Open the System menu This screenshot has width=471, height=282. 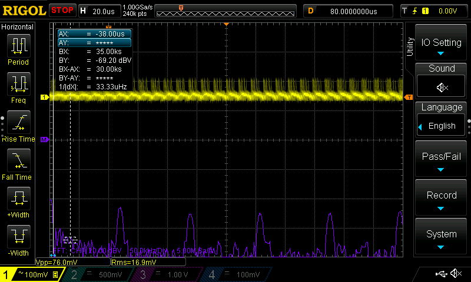[442, 237]
